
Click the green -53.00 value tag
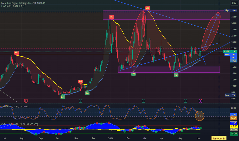(234, 134)
